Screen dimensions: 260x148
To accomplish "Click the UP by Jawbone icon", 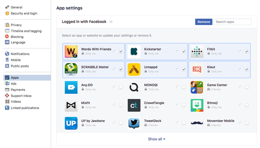I will click(x=71, y=123).
